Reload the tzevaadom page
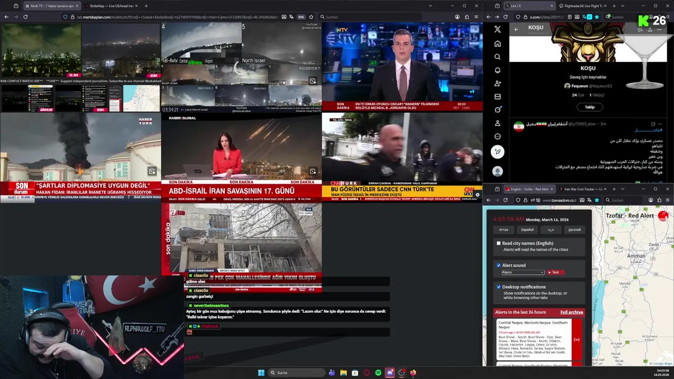 point(506,200)
